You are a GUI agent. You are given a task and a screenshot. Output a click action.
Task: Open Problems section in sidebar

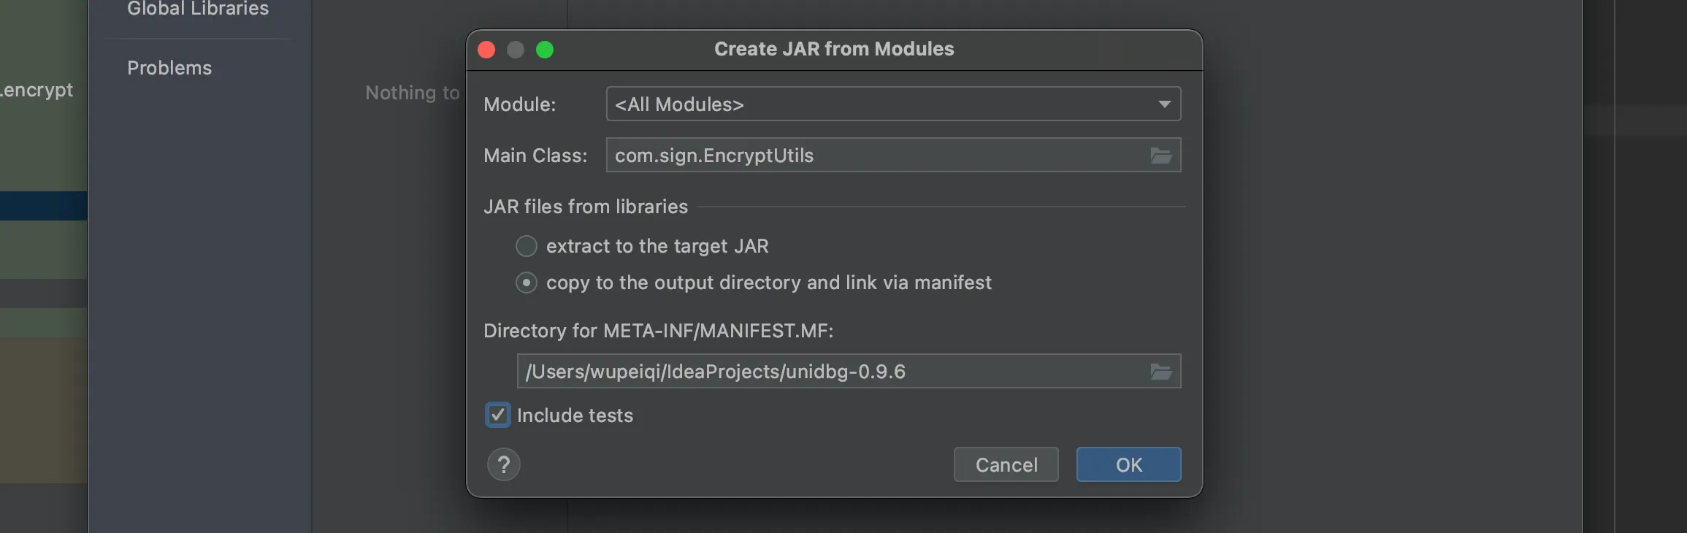click(169, 68)
